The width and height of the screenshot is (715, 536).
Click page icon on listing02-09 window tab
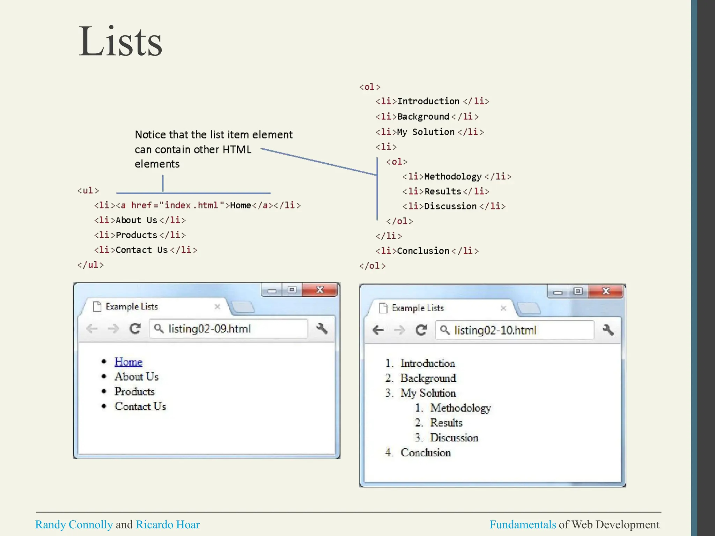click(x=97, y=306)
